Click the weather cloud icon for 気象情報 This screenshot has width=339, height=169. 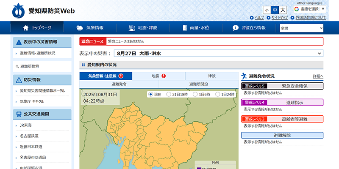tap(80, 28)
